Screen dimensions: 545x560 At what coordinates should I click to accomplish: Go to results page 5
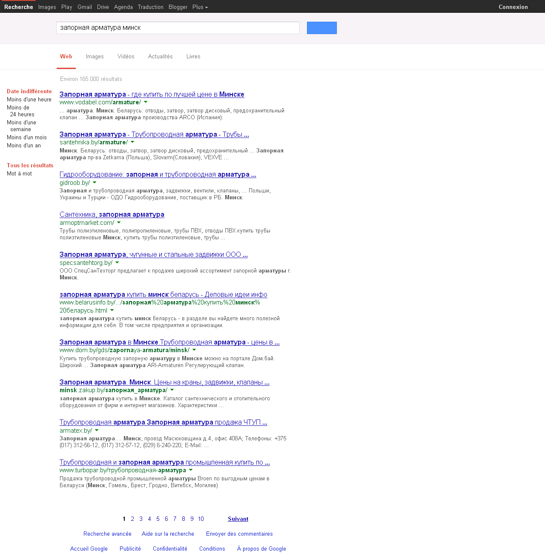click(x=158, y=519)
